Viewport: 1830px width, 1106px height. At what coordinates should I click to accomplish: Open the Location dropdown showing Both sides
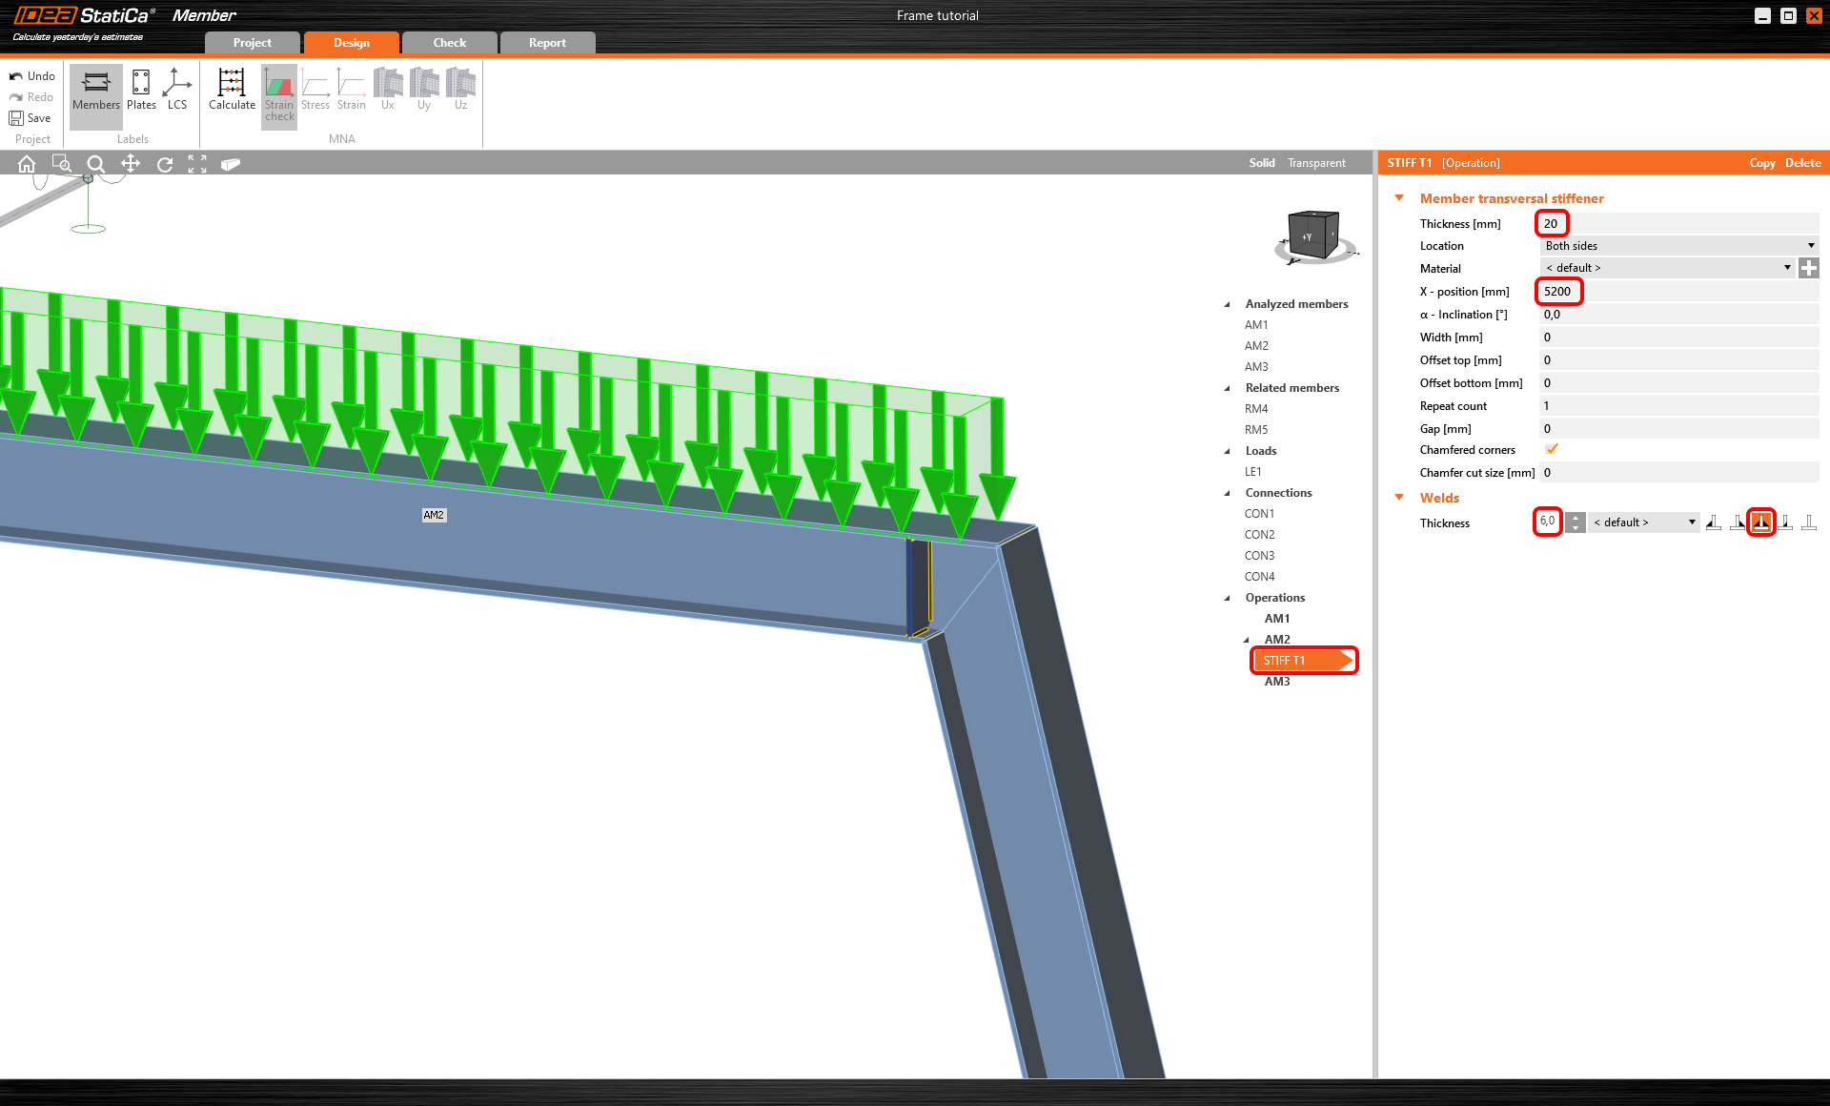pos(1678,246)
